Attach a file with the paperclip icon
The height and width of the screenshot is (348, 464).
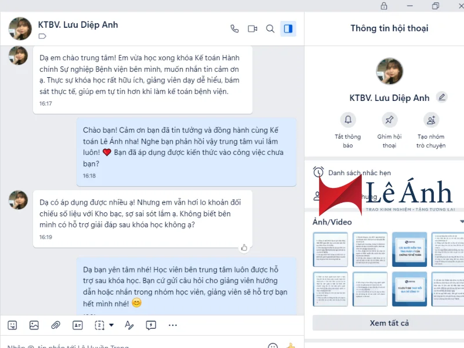(x=56, y=325)
